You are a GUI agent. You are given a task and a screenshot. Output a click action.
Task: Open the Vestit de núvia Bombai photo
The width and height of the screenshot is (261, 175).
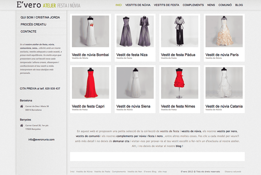90,31
